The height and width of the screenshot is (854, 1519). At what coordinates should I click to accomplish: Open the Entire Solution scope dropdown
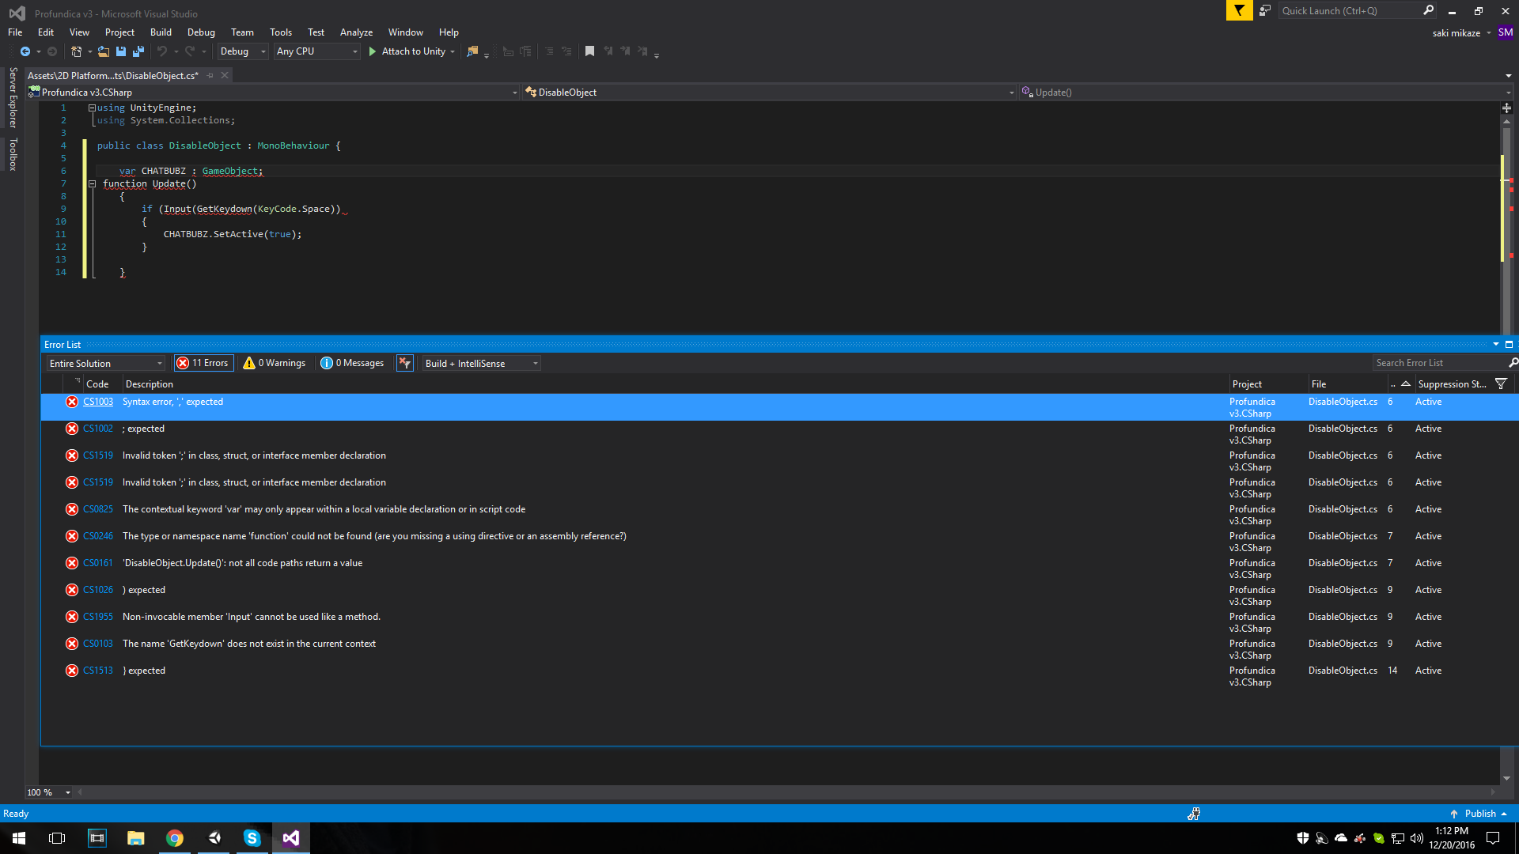[x=105, y=363]
